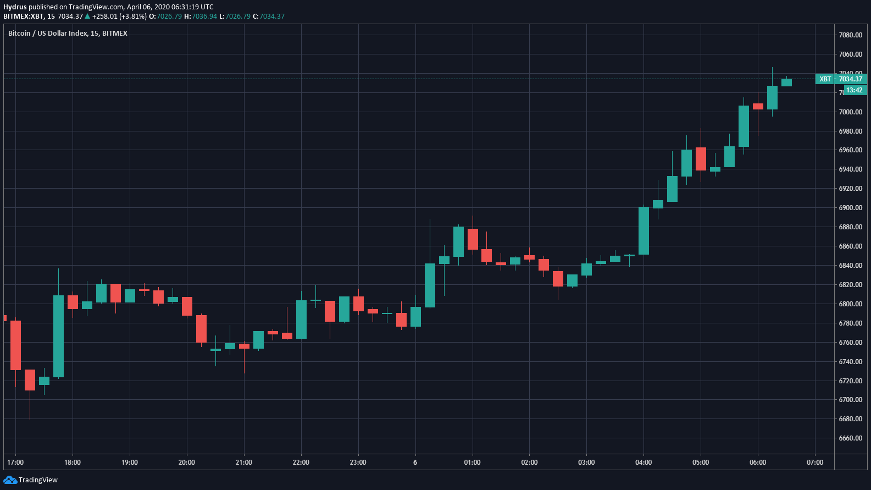Click the 6900.00 price axis label
The height and width of the screenshot is (490, 871).
pyautogui.click(x=850, y=208)
